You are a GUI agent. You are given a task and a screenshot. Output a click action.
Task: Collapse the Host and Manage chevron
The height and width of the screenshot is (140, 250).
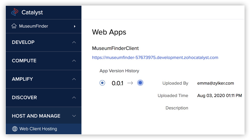pos(74,116)
